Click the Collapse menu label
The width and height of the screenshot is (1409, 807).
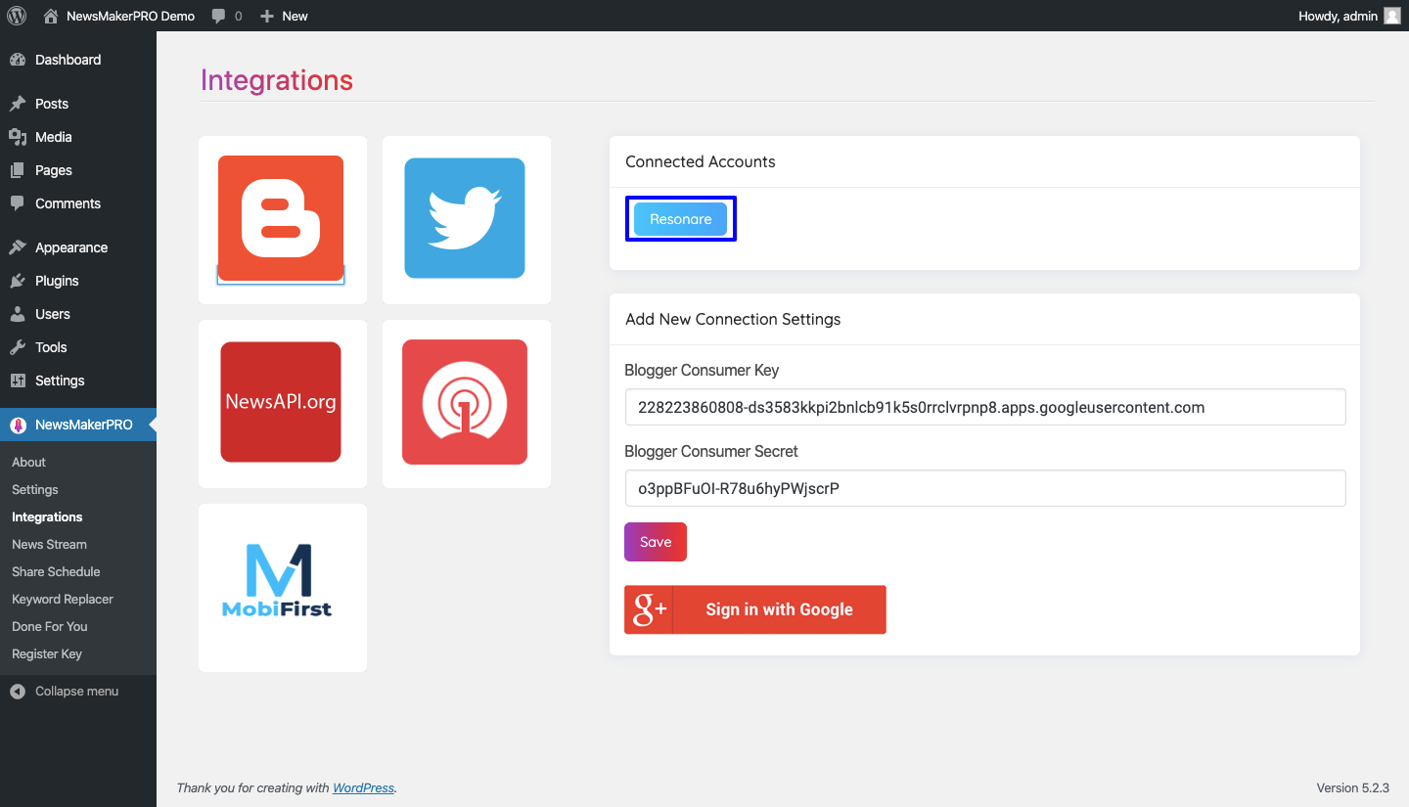point(76,691)
